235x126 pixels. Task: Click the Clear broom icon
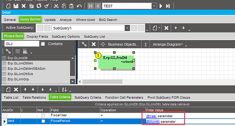pos(47,6)
